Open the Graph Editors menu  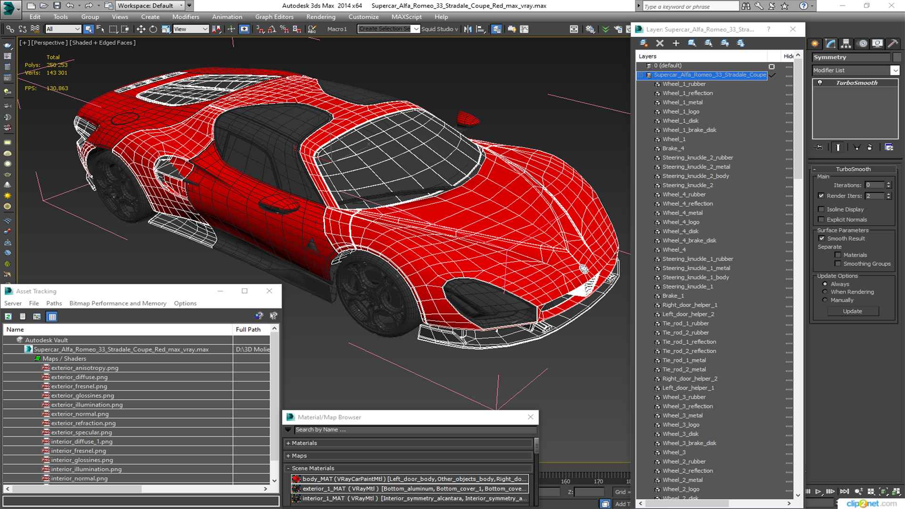pyautogui.click(x=274, y=17)
